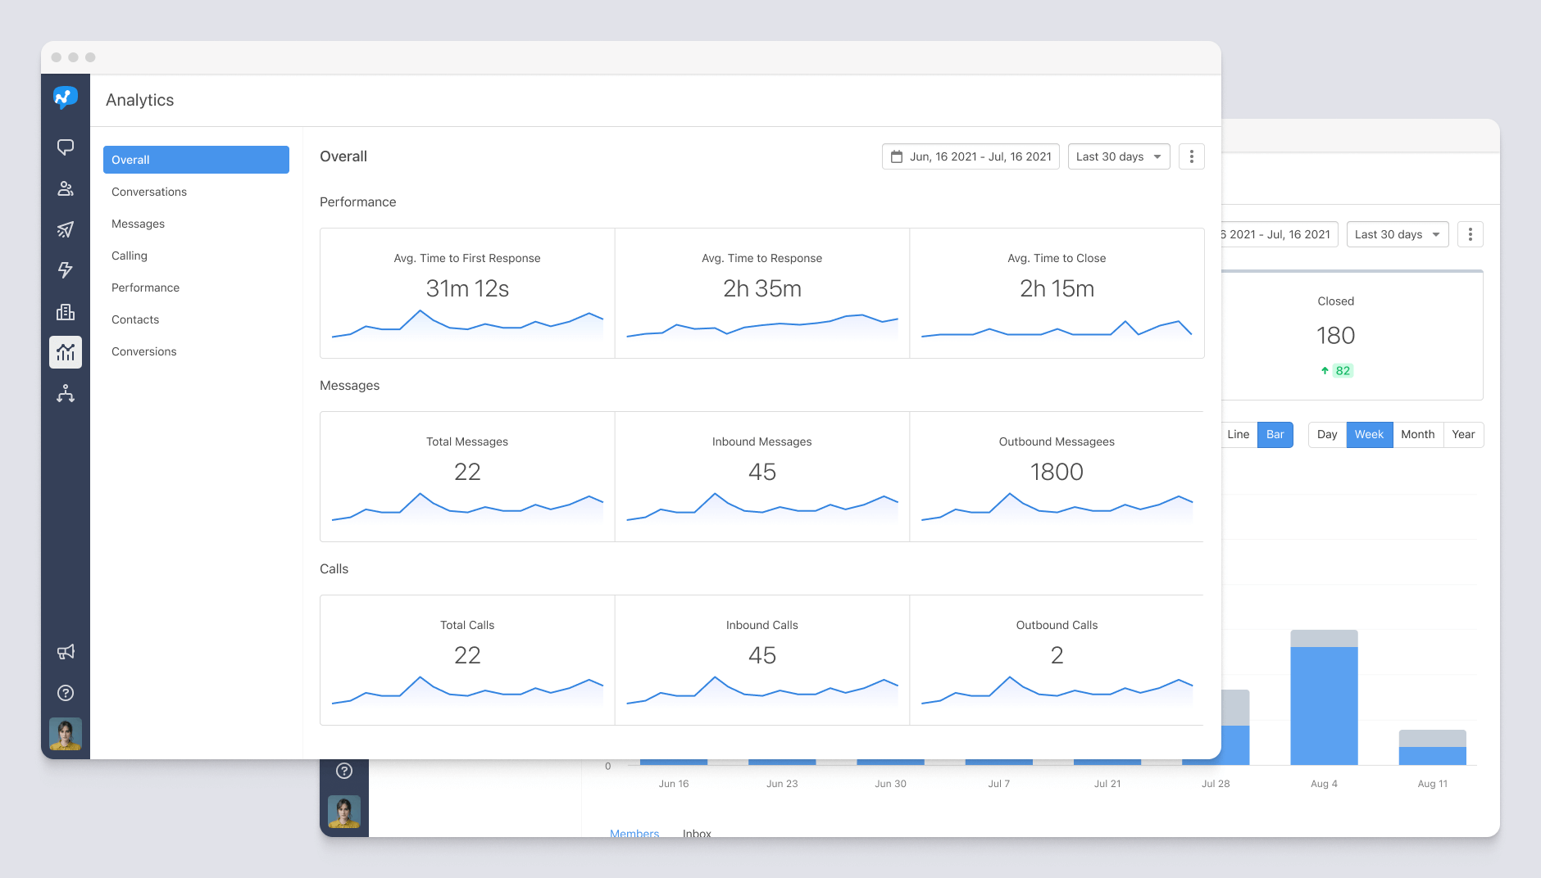Image resolution: width=1541 pixels, height=878 pixels.
Task: Open the lightning bolt automation icon
Action: coord(66,270)
